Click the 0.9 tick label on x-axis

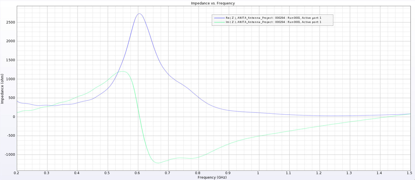[x=229, y=173]
